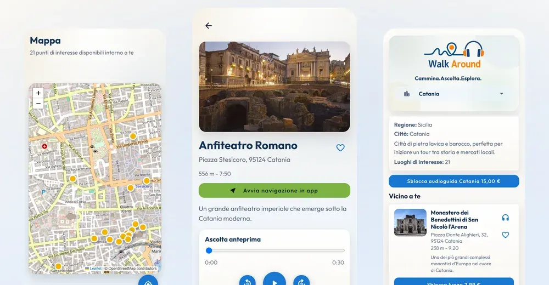Click the red hospital cross icon on map
The image size is (549, 285).
44,146
